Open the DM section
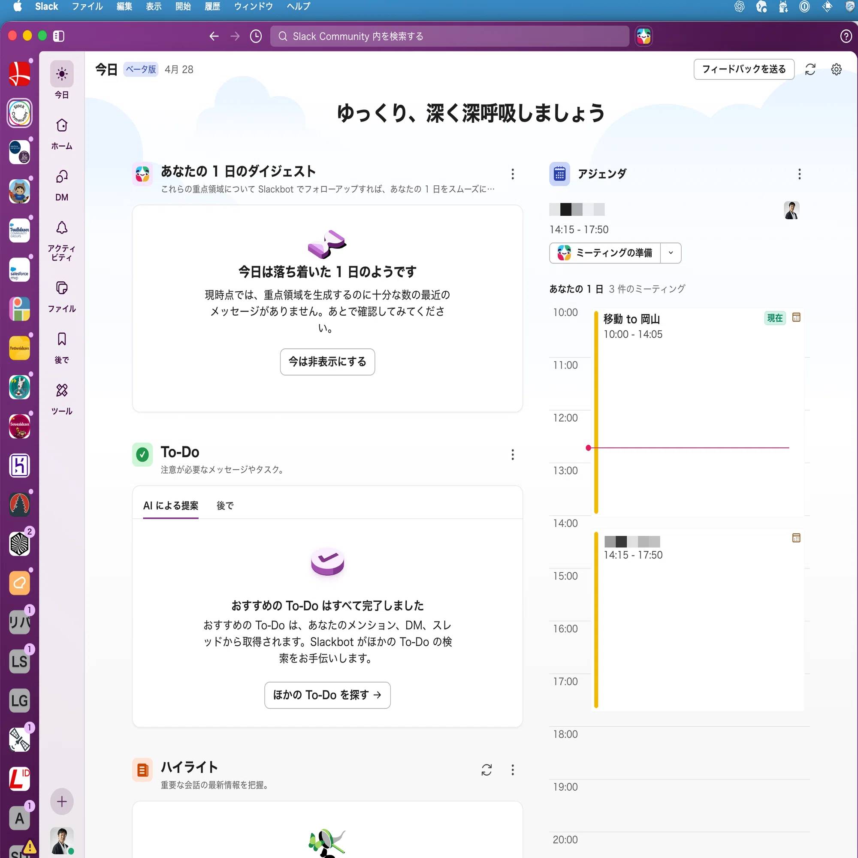The image size is (858, 858). click(x=62, y=185)
